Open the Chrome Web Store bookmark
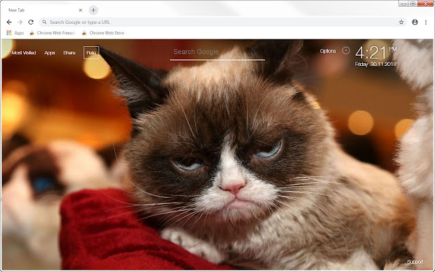 [104, 33]
